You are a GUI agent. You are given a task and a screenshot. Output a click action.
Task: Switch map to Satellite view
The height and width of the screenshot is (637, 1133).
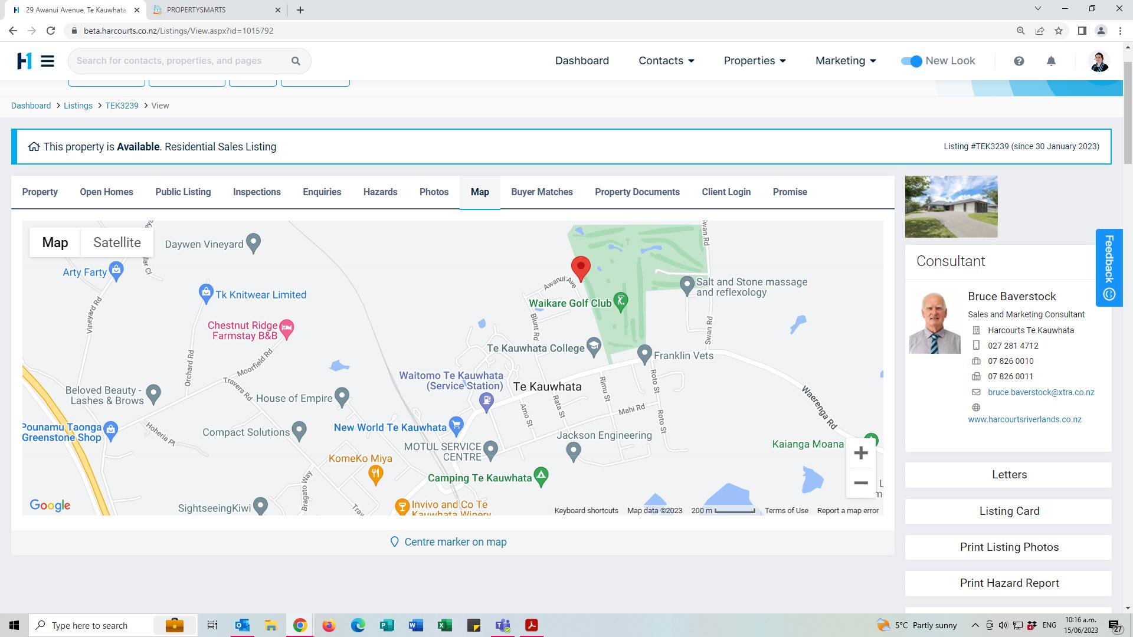pos(117,242)
